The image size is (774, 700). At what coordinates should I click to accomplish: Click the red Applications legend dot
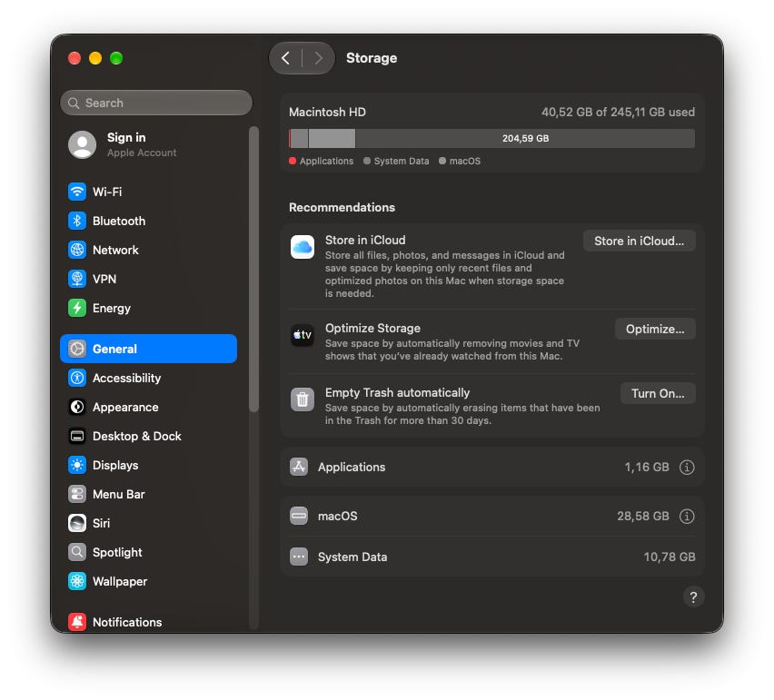pos(293,161)
